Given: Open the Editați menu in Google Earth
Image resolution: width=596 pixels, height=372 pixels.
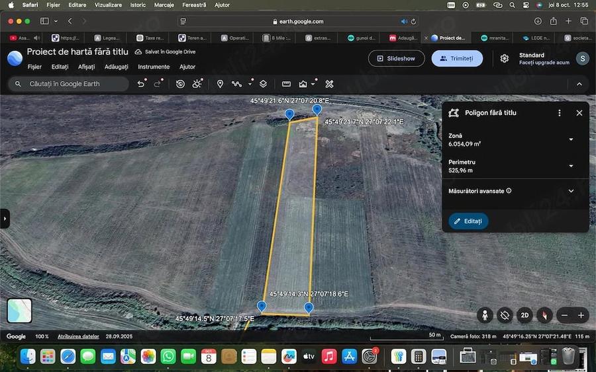Looking at the screenshot, I should (x=60, y=67).
